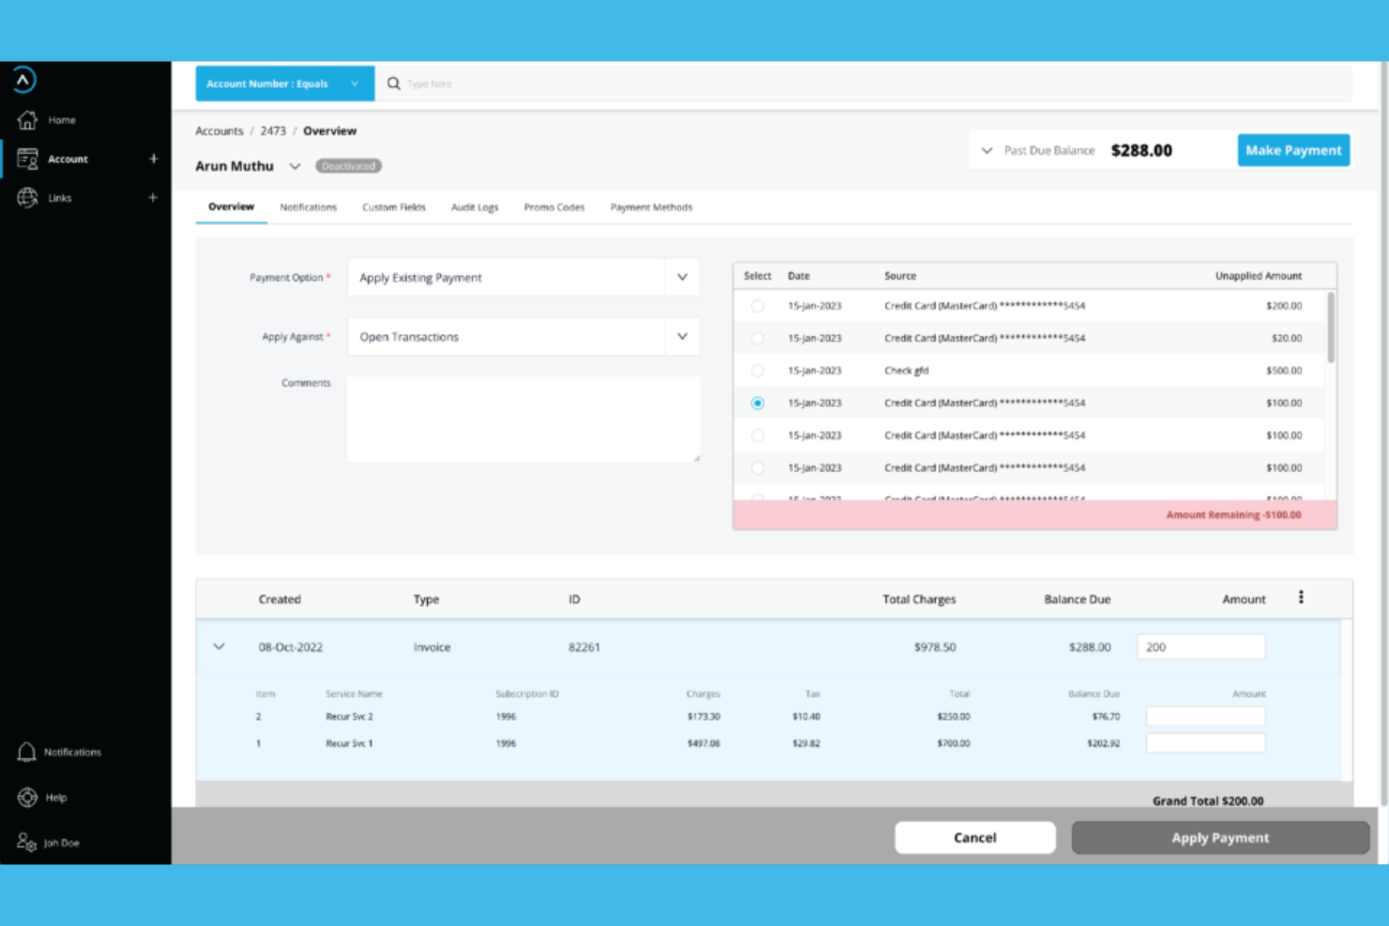1389x926 pixels.
Task: Select the $20.00 MasterCard payment radio
Action: pyautogui.click(x=757, y=339)
